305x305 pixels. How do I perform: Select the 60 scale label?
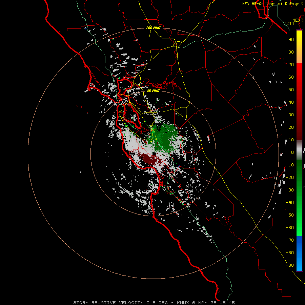coord(291,77)
